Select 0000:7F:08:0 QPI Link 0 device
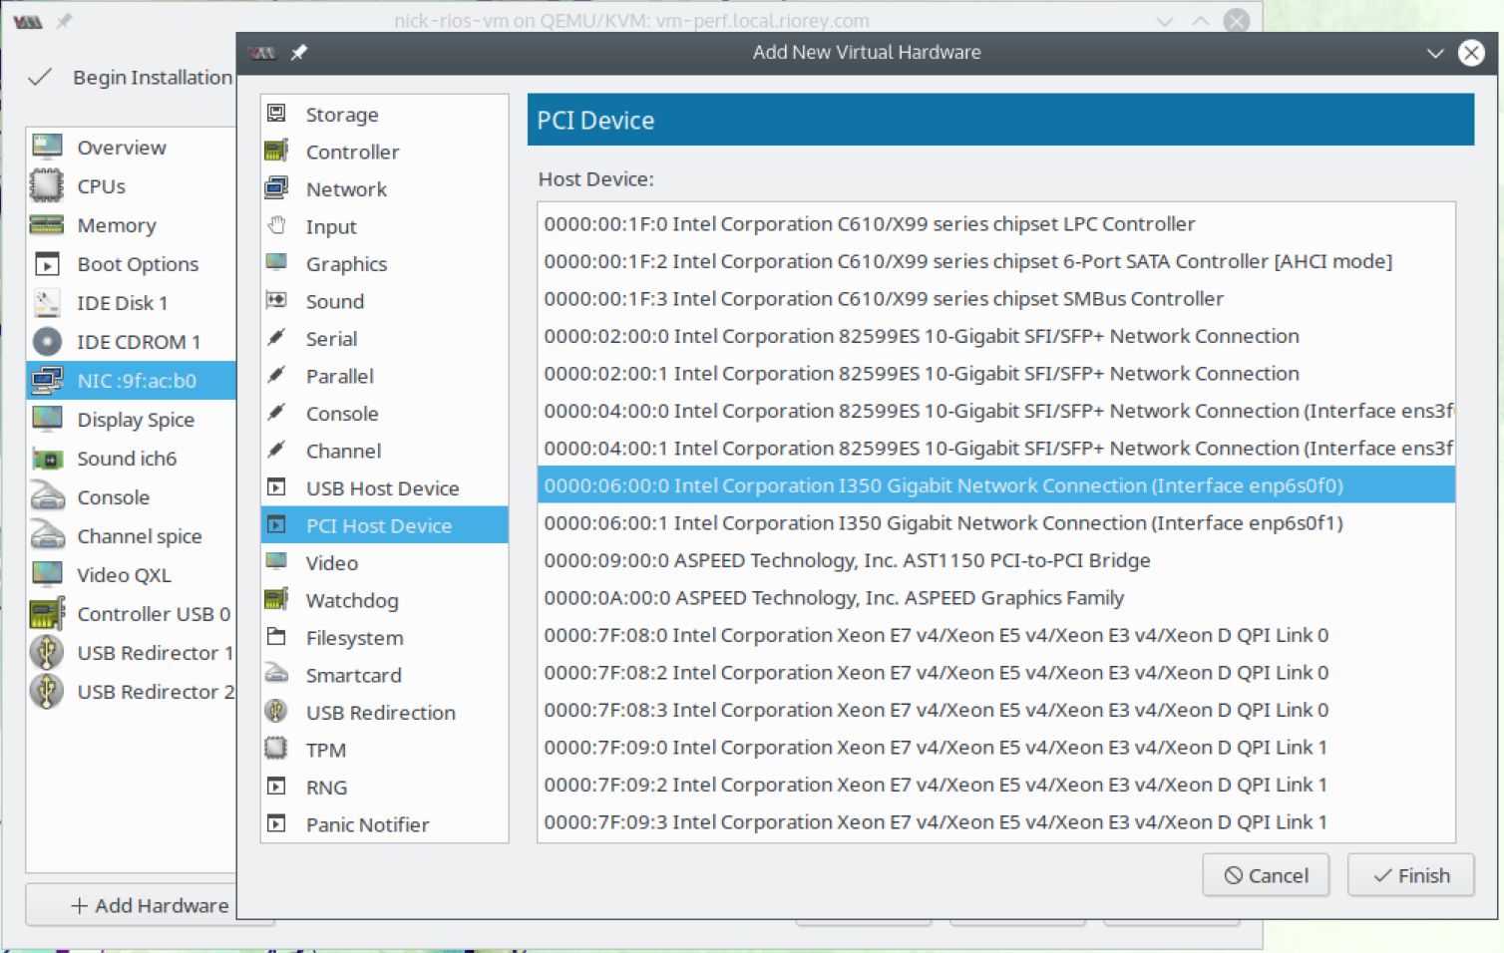The height and width of the screenshot is (953, 1504). point(996,635)
